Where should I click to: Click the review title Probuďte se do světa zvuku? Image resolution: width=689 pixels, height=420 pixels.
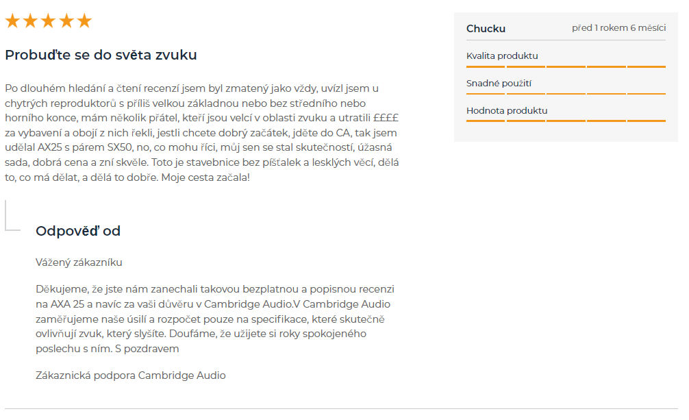click(101, 55)
